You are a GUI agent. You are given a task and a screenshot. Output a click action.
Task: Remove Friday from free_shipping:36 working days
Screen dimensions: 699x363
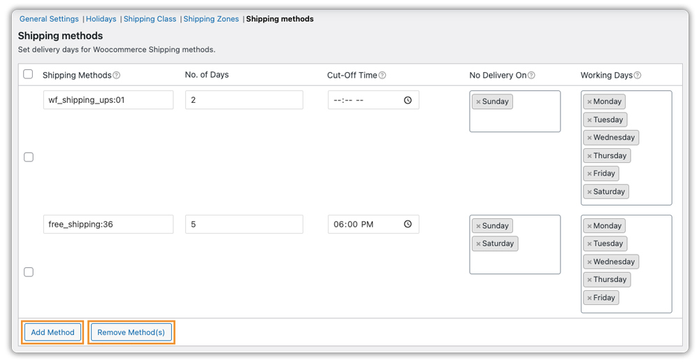pos(589,298)
